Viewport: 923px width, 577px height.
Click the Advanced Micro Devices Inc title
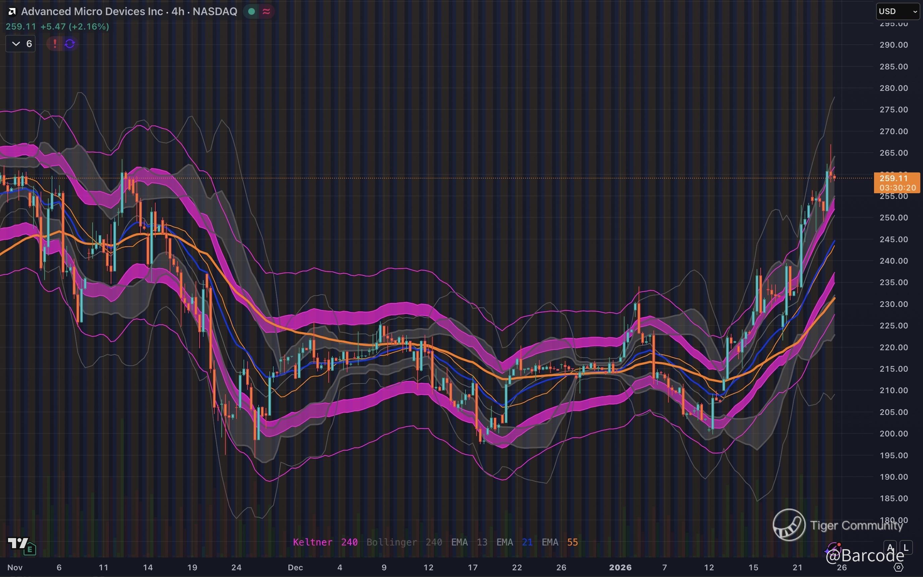(92, 11)
